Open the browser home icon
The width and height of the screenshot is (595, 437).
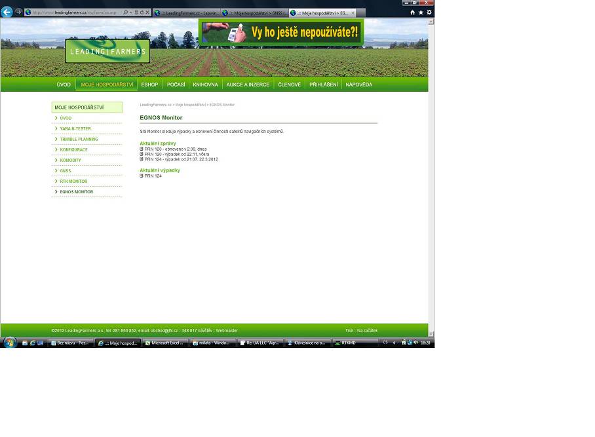coord(412,12)
